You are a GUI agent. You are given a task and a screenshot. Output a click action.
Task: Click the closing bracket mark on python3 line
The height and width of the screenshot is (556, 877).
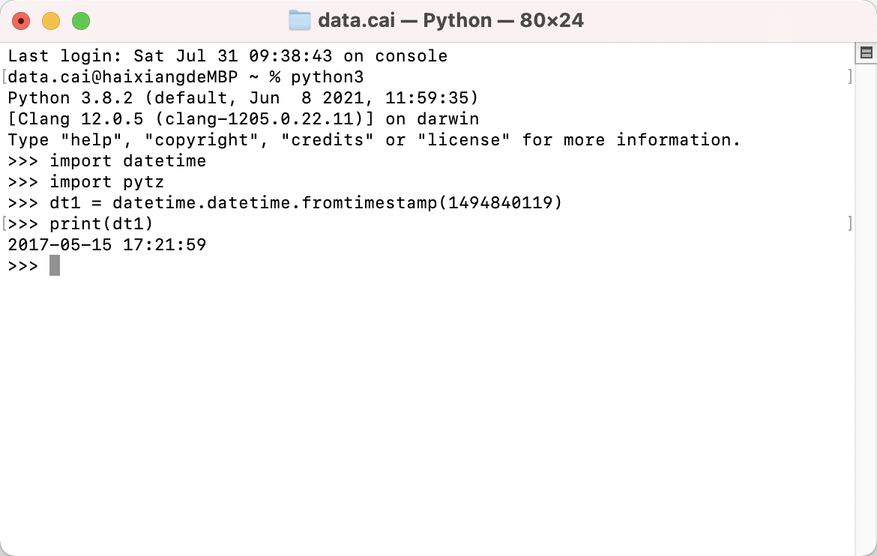click(850, 76)
